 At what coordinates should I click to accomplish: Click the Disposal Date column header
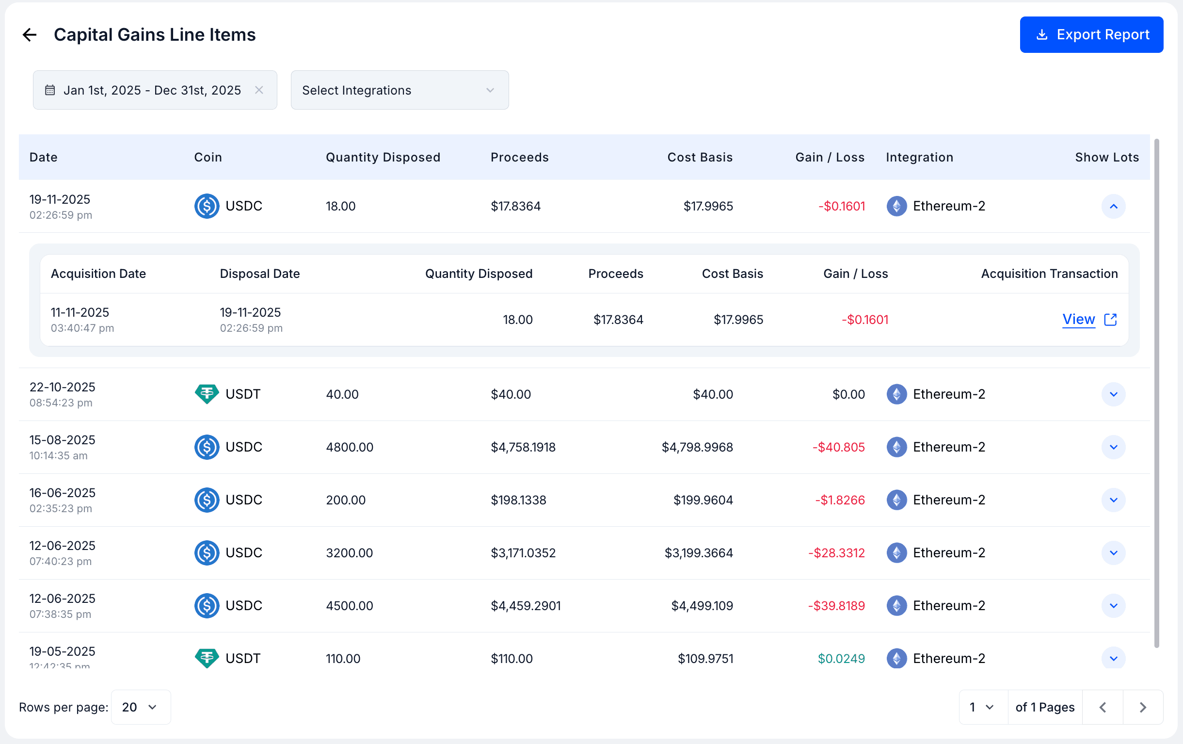coord(259,274)
